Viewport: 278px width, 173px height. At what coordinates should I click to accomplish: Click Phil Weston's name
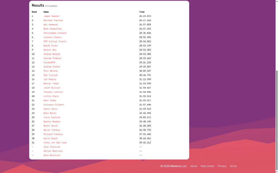coord(50,71)
